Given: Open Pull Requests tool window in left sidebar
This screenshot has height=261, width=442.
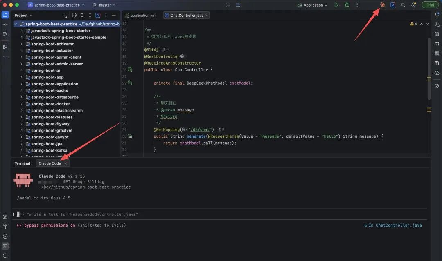Looking at the screenshot, I should pos(5,34).
